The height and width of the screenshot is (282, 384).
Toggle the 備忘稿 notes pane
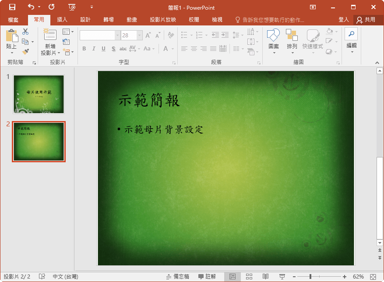coord(178,277)
